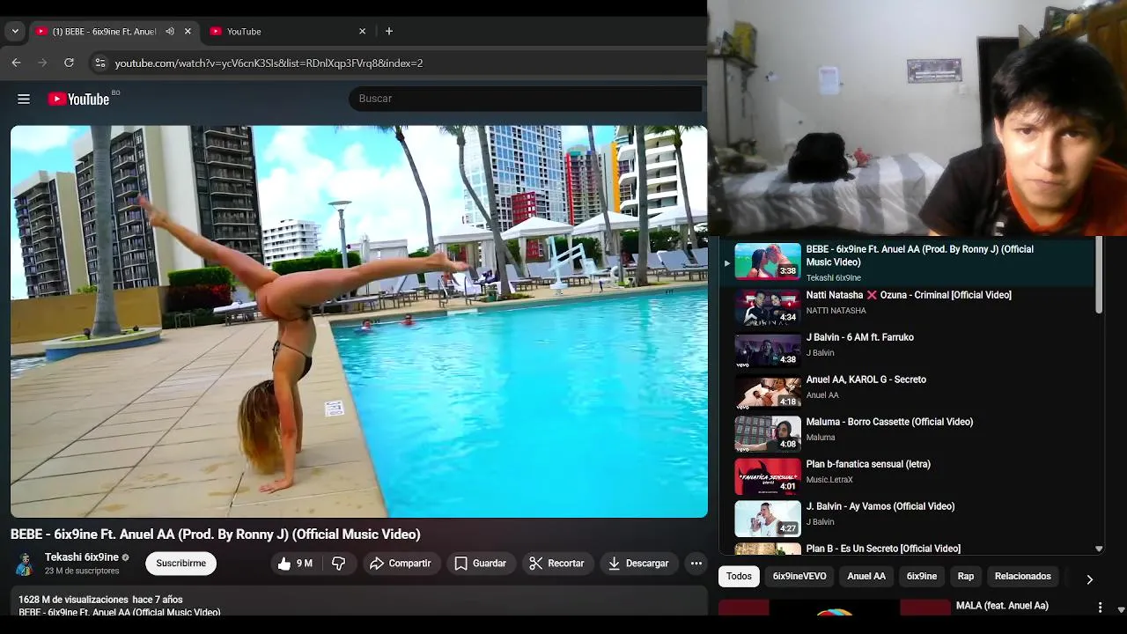Open Plan B - Es Un Secreto title
This screenshot has width=1127, height=634.
click(883, 549)
